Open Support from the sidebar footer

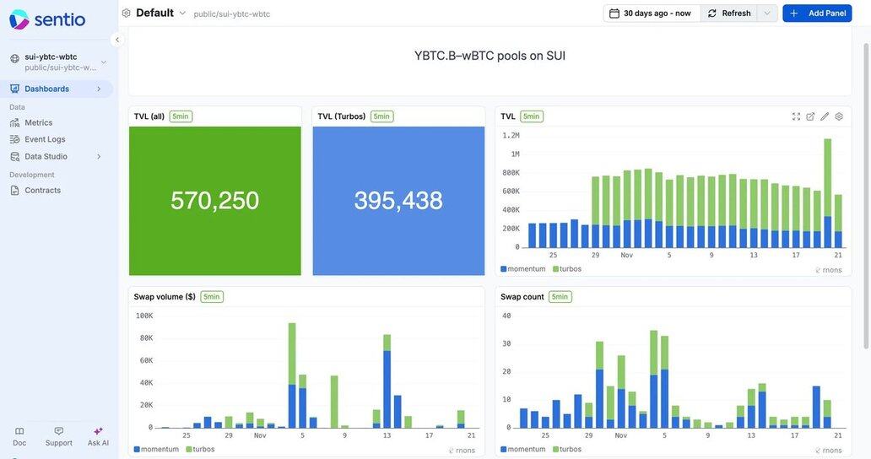click(x=59, y=435)
